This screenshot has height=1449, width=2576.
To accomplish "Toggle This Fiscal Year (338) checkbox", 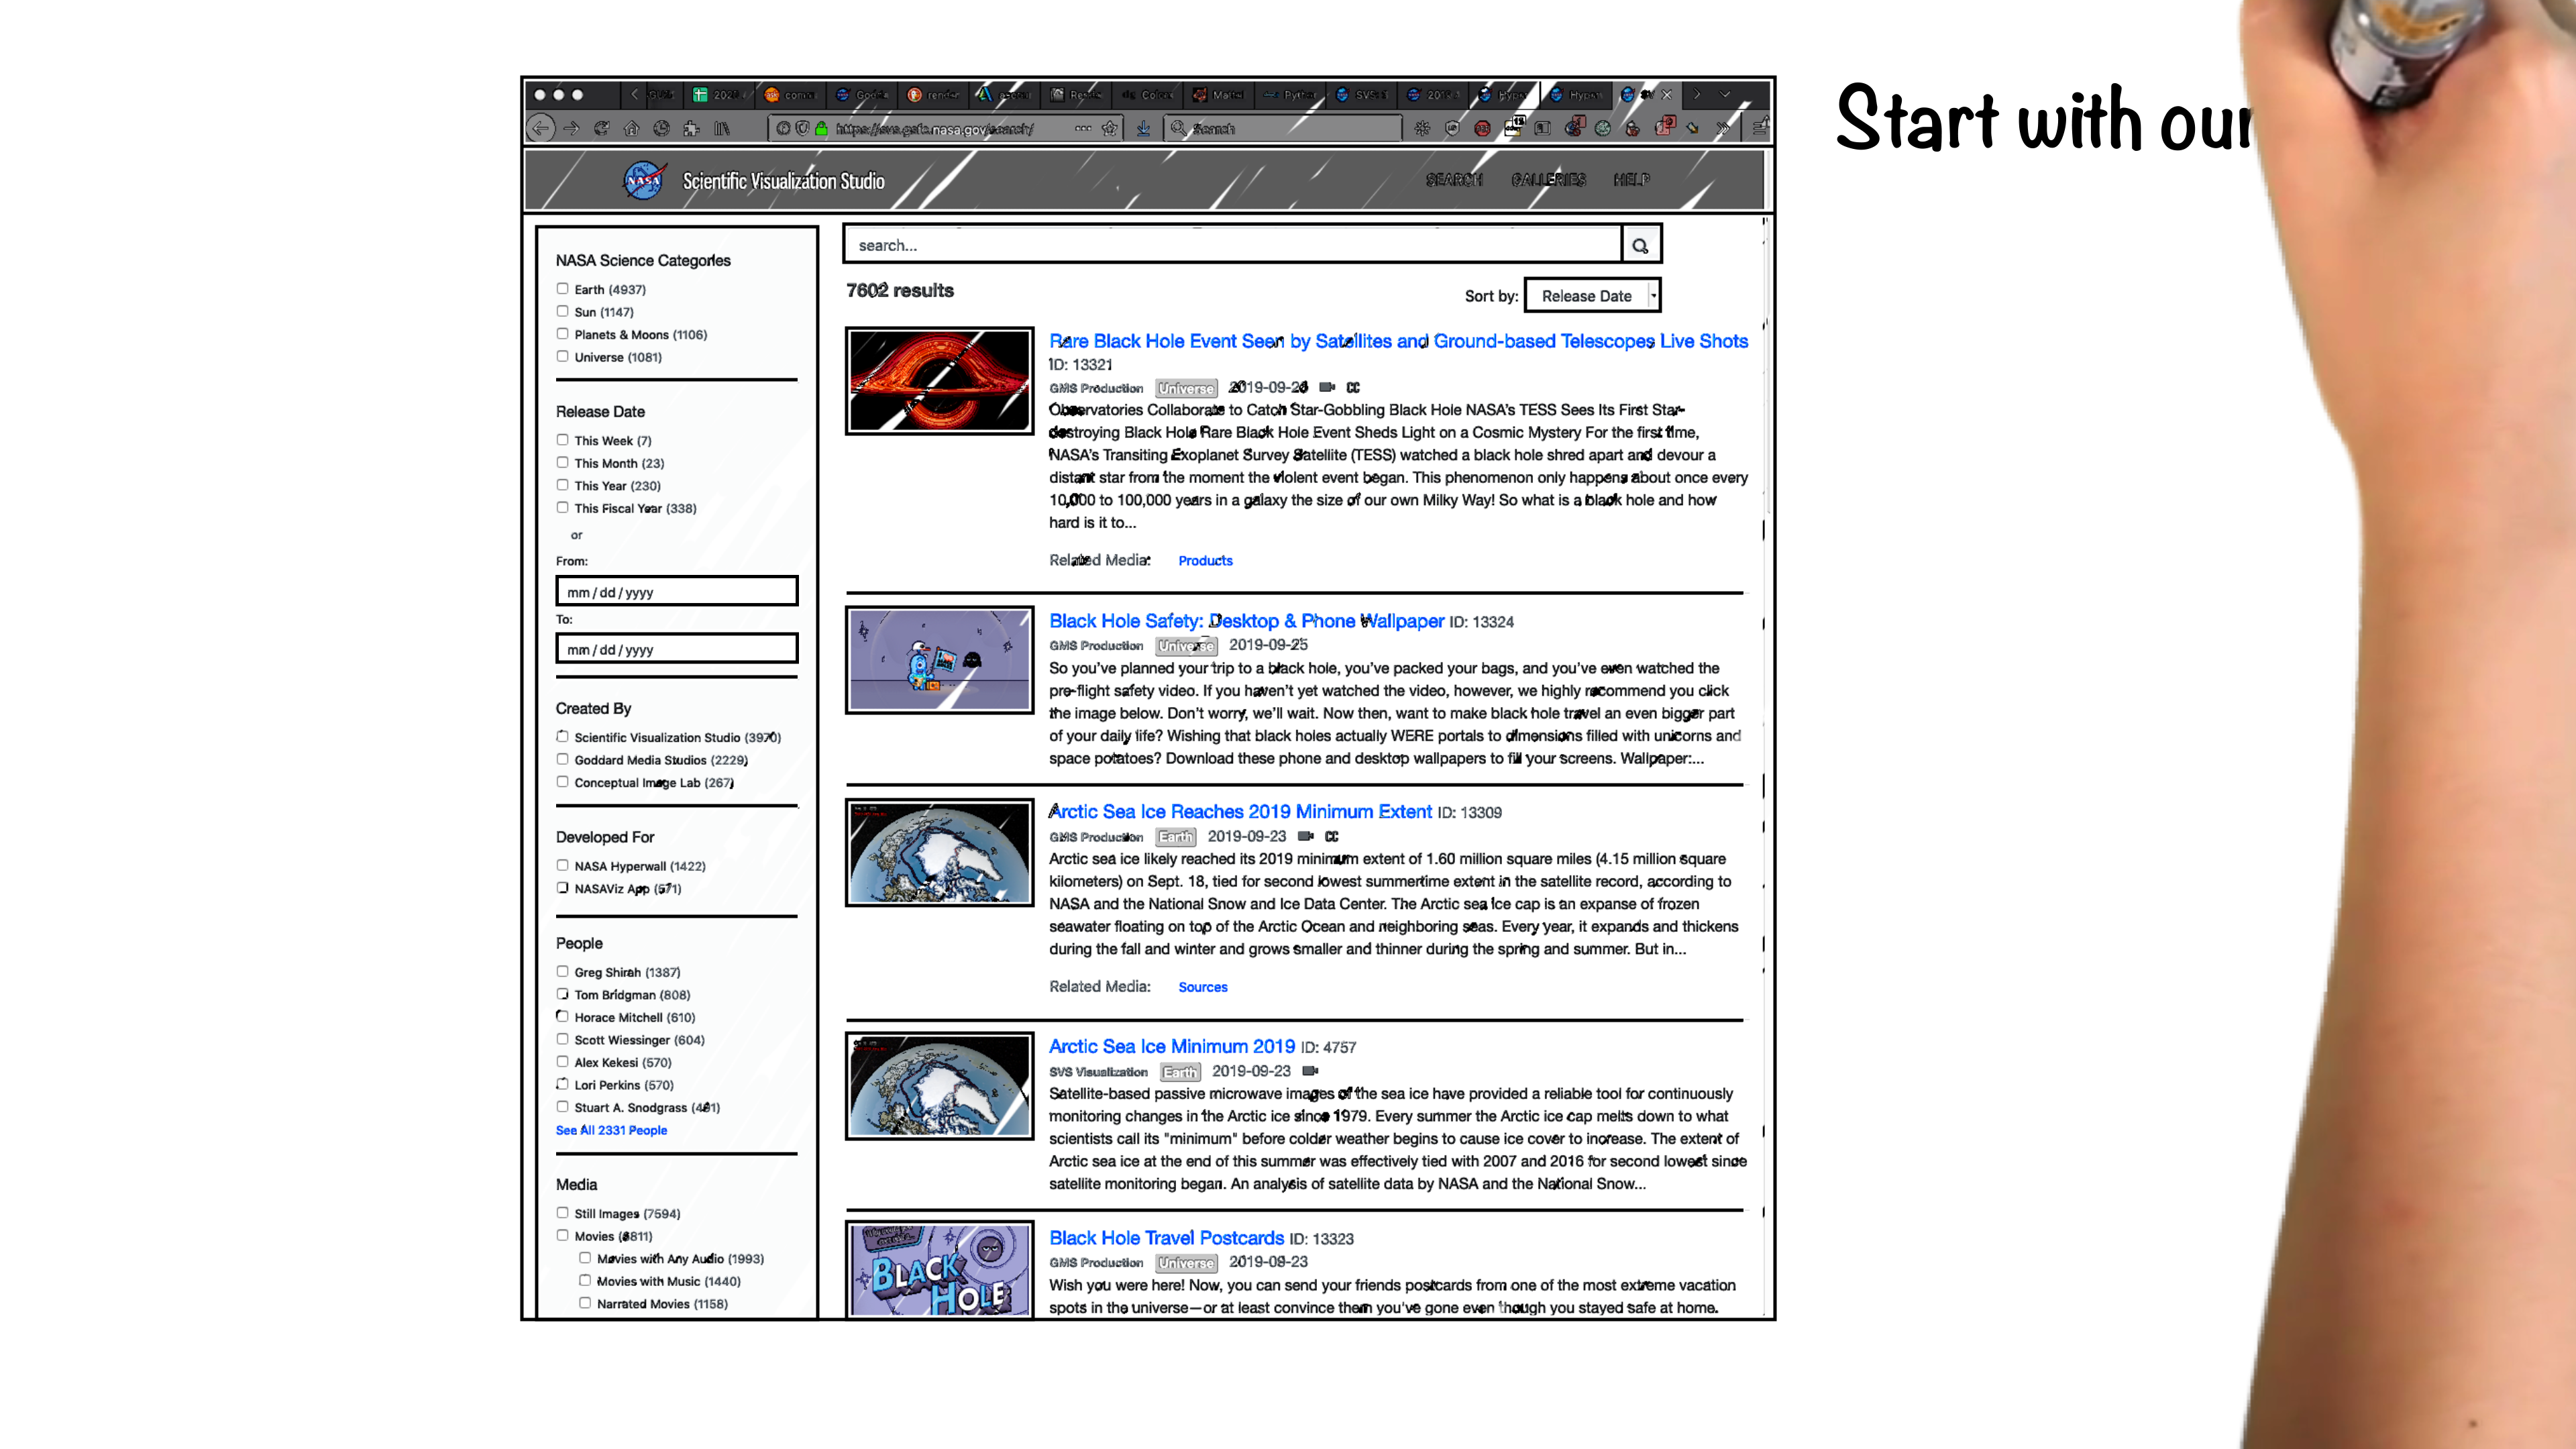I will click(562, 508).
